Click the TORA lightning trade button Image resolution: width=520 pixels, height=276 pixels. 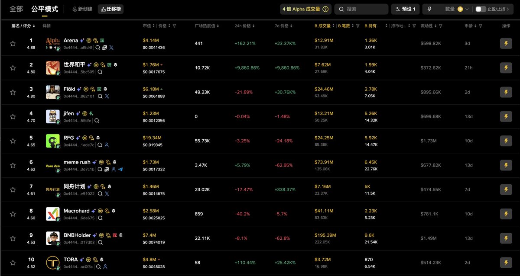tap(506, 263)
